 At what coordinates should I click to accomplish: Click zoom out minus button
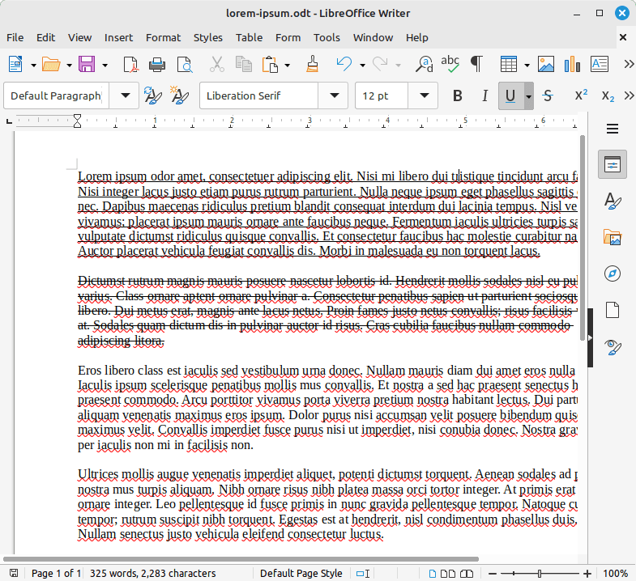tap(493, 573)
